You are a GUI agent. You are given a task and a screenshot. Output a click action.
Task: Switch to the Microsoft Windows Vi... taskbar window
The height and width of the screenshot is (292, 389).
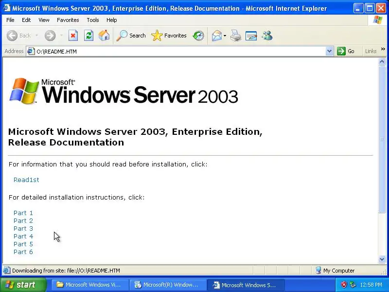(x=90, y=285)
